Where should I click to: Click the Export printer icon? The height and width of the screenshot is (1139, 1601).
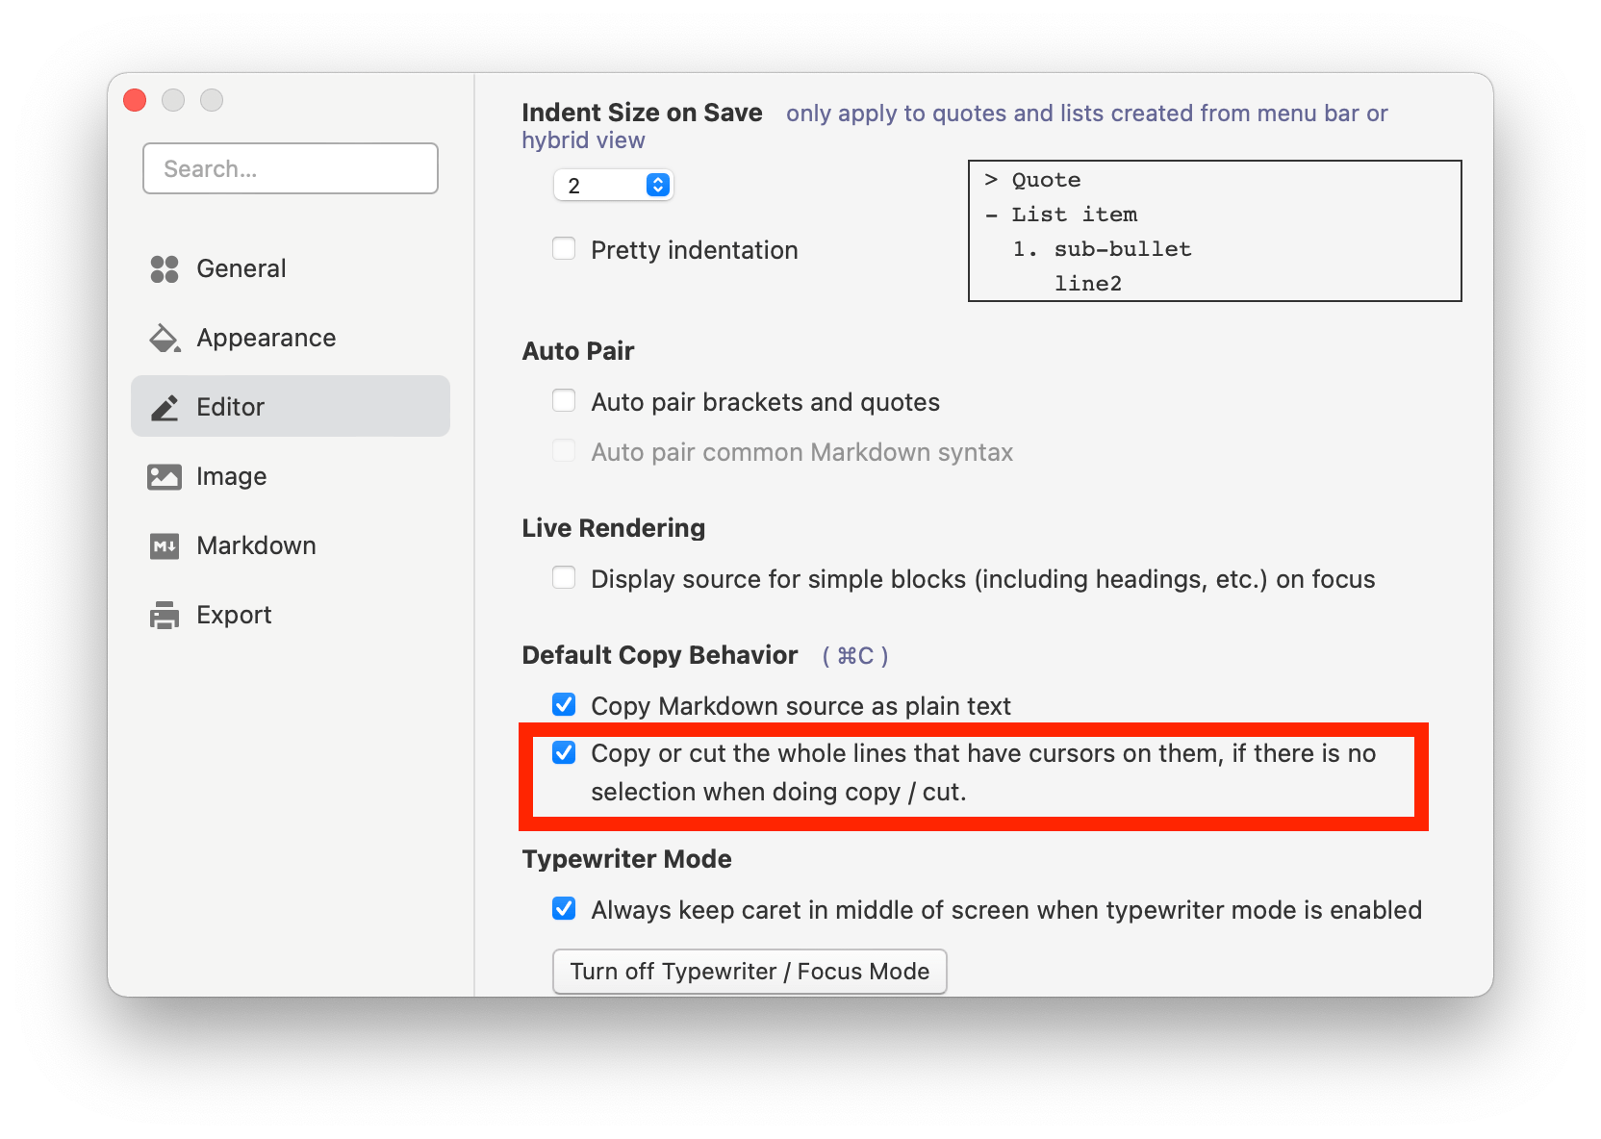point(165,616)
